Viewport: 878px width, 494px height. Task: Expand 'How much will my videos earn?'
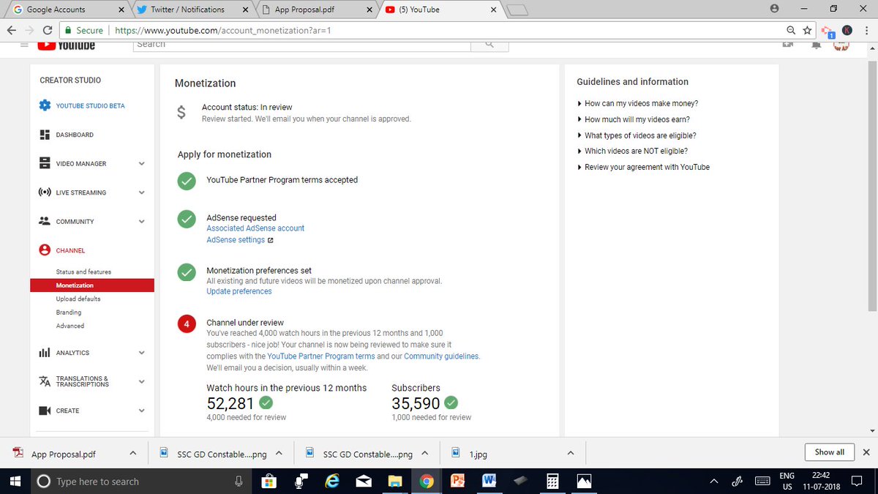(634, 119)
